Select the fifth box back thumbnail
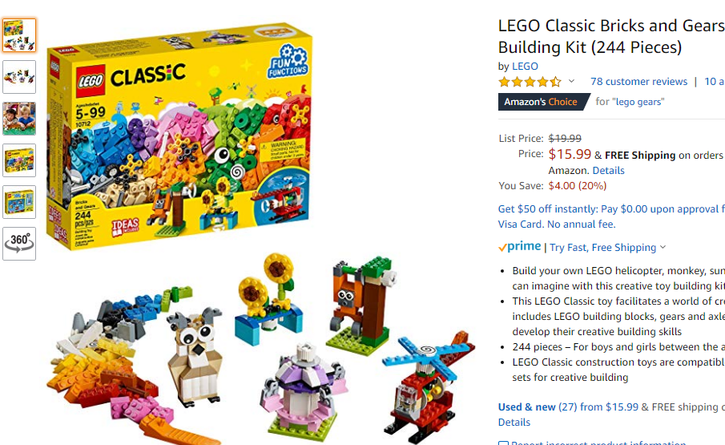 [19, 202]
